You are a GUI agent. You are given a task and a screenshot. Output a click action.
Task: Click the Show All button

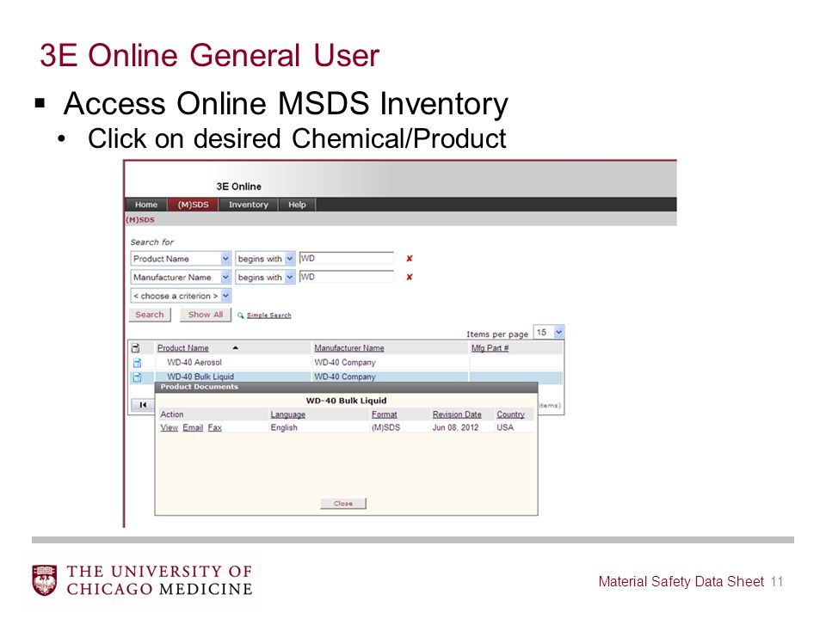tap(206, 315)
